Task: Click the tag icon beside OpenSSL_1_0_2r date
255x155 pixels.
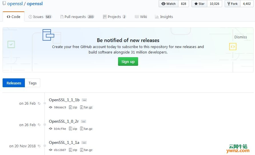Action: (39, 125)
